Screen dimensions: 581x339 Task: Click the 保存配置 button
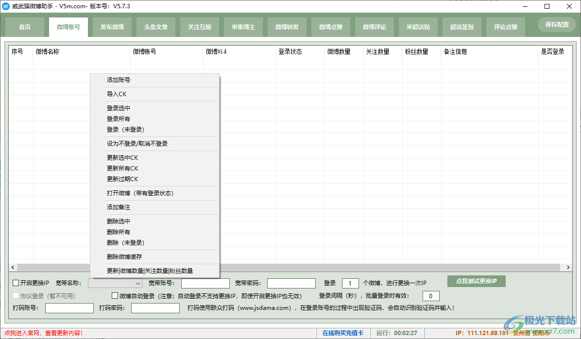[557, 24]
